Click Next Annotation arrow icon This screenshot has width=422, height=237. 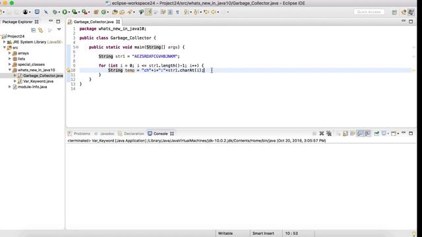click(x=186, y=12)
